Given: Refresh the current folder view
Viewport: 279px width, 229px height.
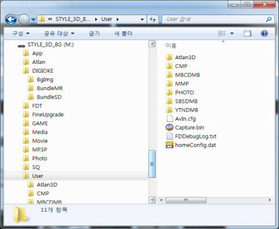Looking at the screenshot, I should 153,19.
